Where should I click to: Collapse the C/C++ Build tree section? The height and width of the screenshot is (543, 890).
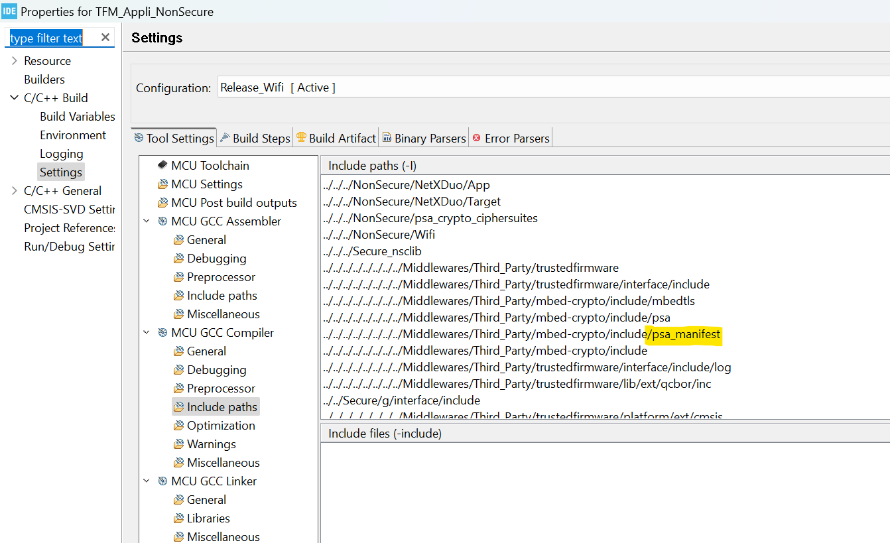tap(15, 97)
